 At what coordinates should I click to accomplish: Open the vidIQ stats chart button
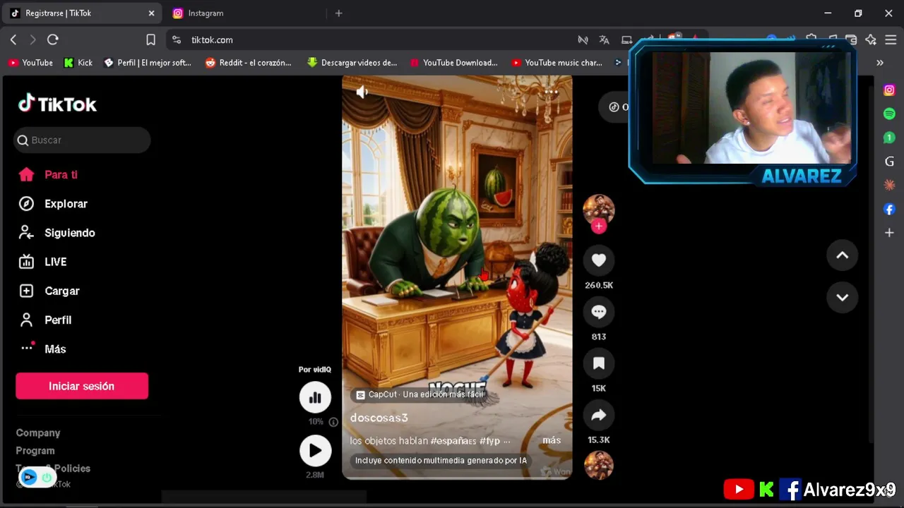click(315, 397)
